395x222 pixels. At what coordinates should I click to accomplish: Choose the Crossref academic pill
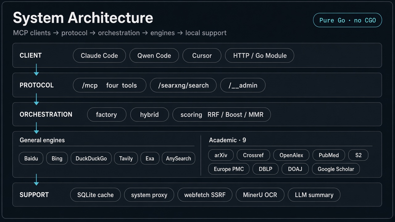tap(253, 155)
